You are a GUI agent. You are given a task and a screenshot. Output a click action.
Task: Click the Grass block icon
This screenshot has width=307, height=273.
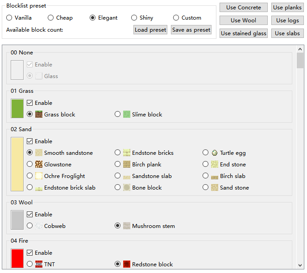coord(39,114)
